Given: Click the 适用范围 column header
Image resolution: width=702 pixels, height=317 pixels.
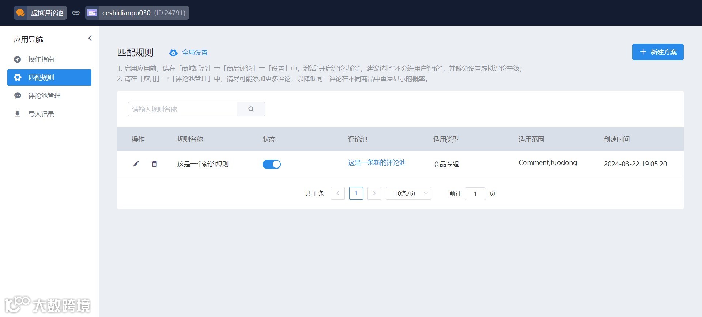Looking at the screenshot, I should click(x=531, y=139).
